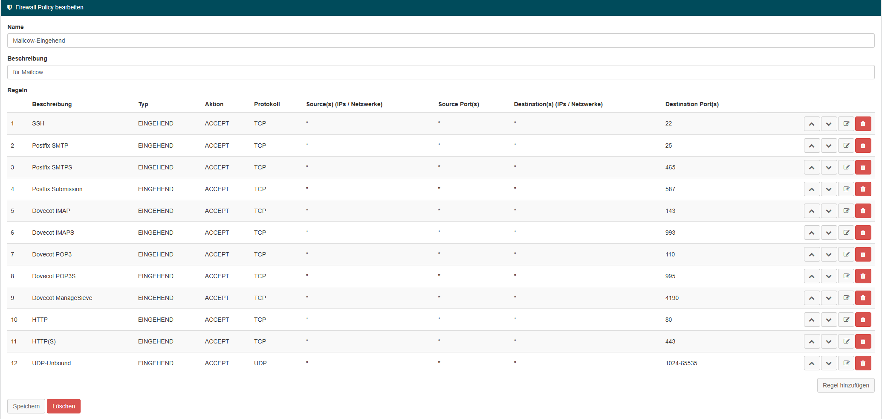Delete the HTTP rule on port 80
The image size is (882, 419).
pos(863,320)
